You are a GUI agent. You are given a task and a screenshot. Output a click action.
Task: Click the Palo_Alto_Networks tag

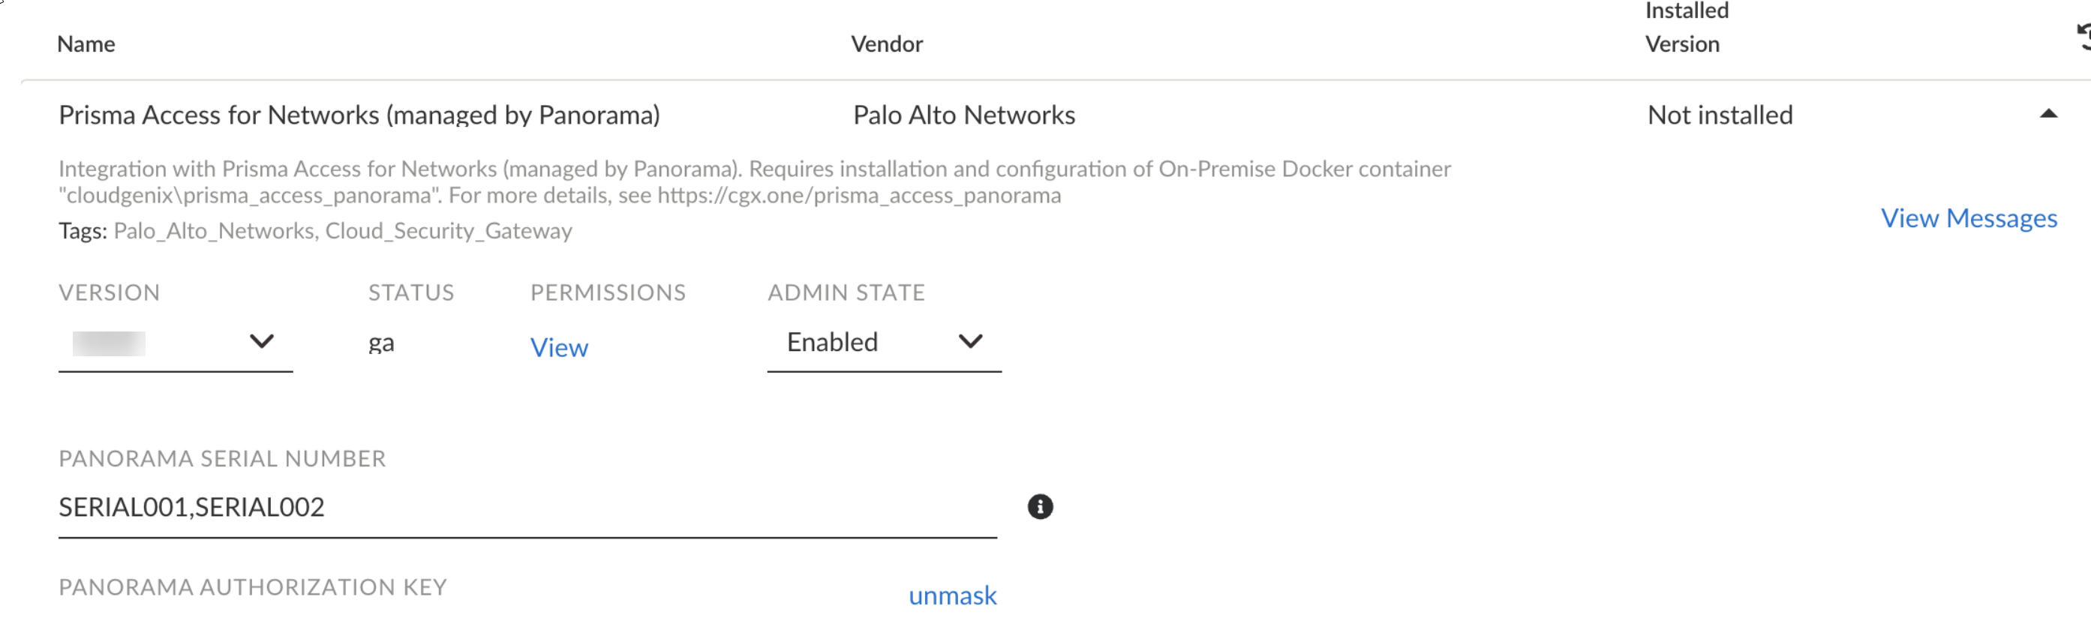pos(214,230)
